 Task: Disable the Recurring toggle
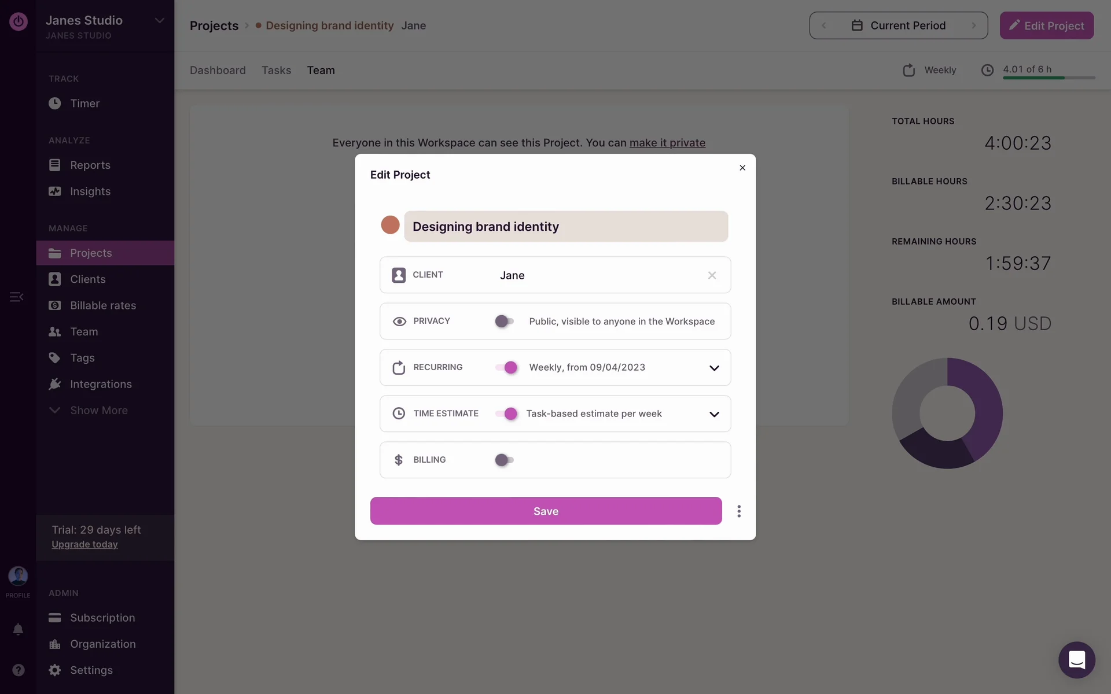point(506,367)
